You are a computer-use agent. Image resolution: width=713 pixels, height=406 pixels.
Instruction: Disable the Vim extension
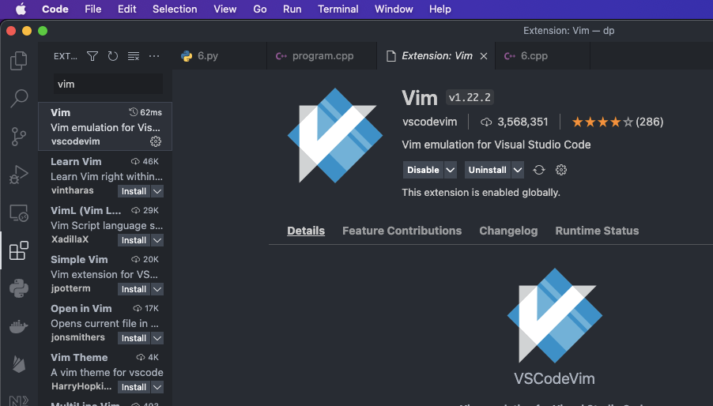423,170
